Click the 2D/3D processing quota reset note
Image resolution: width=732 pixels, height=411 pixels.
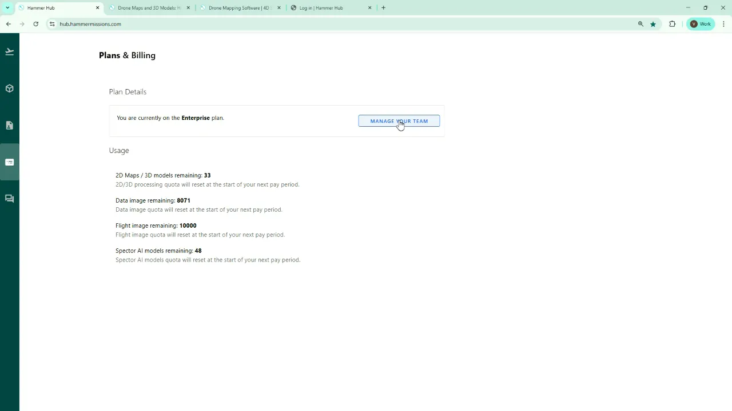coord(208,184)
